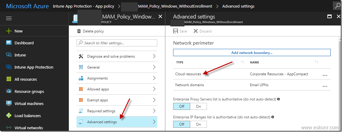
Task: Click Add network boundary button
Action: (x=252, y=52)
